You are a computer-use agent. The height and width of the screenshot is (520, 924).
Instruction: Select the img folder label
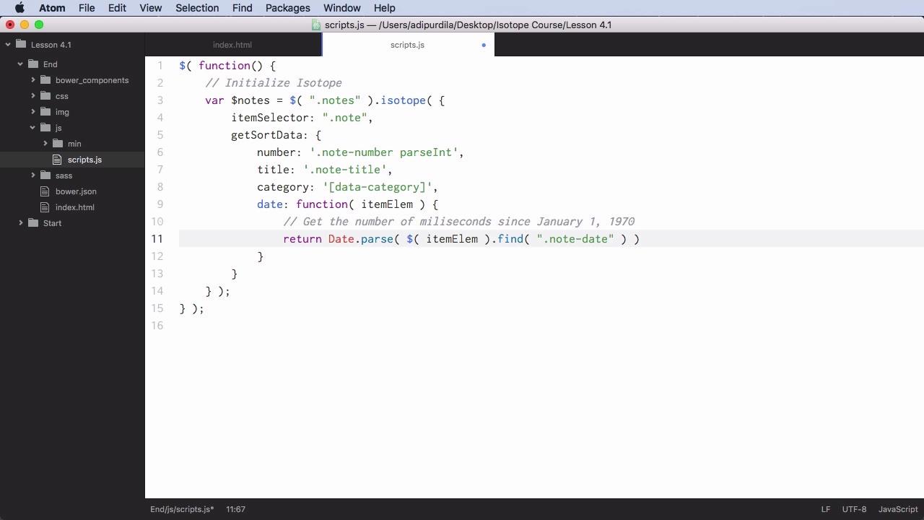coord(62,112)
